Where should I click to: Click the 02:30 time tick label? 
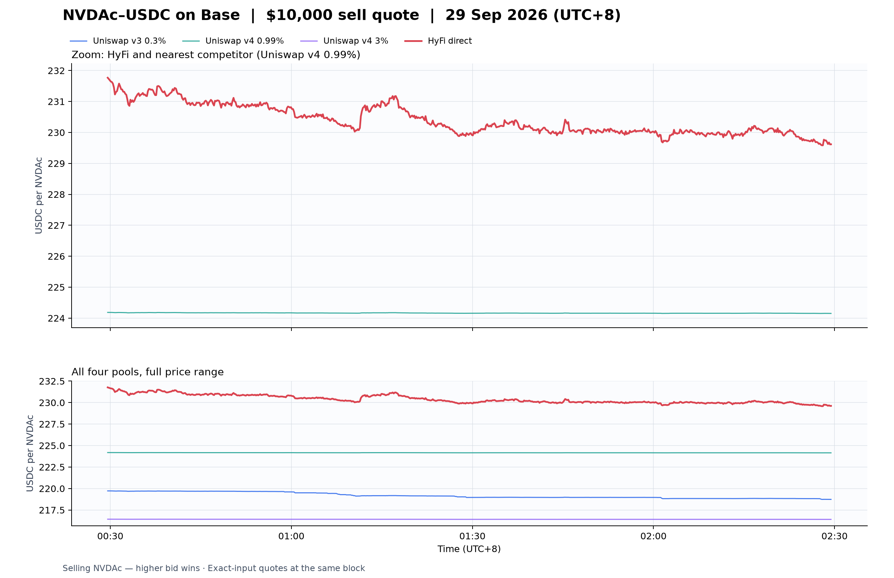834,536
